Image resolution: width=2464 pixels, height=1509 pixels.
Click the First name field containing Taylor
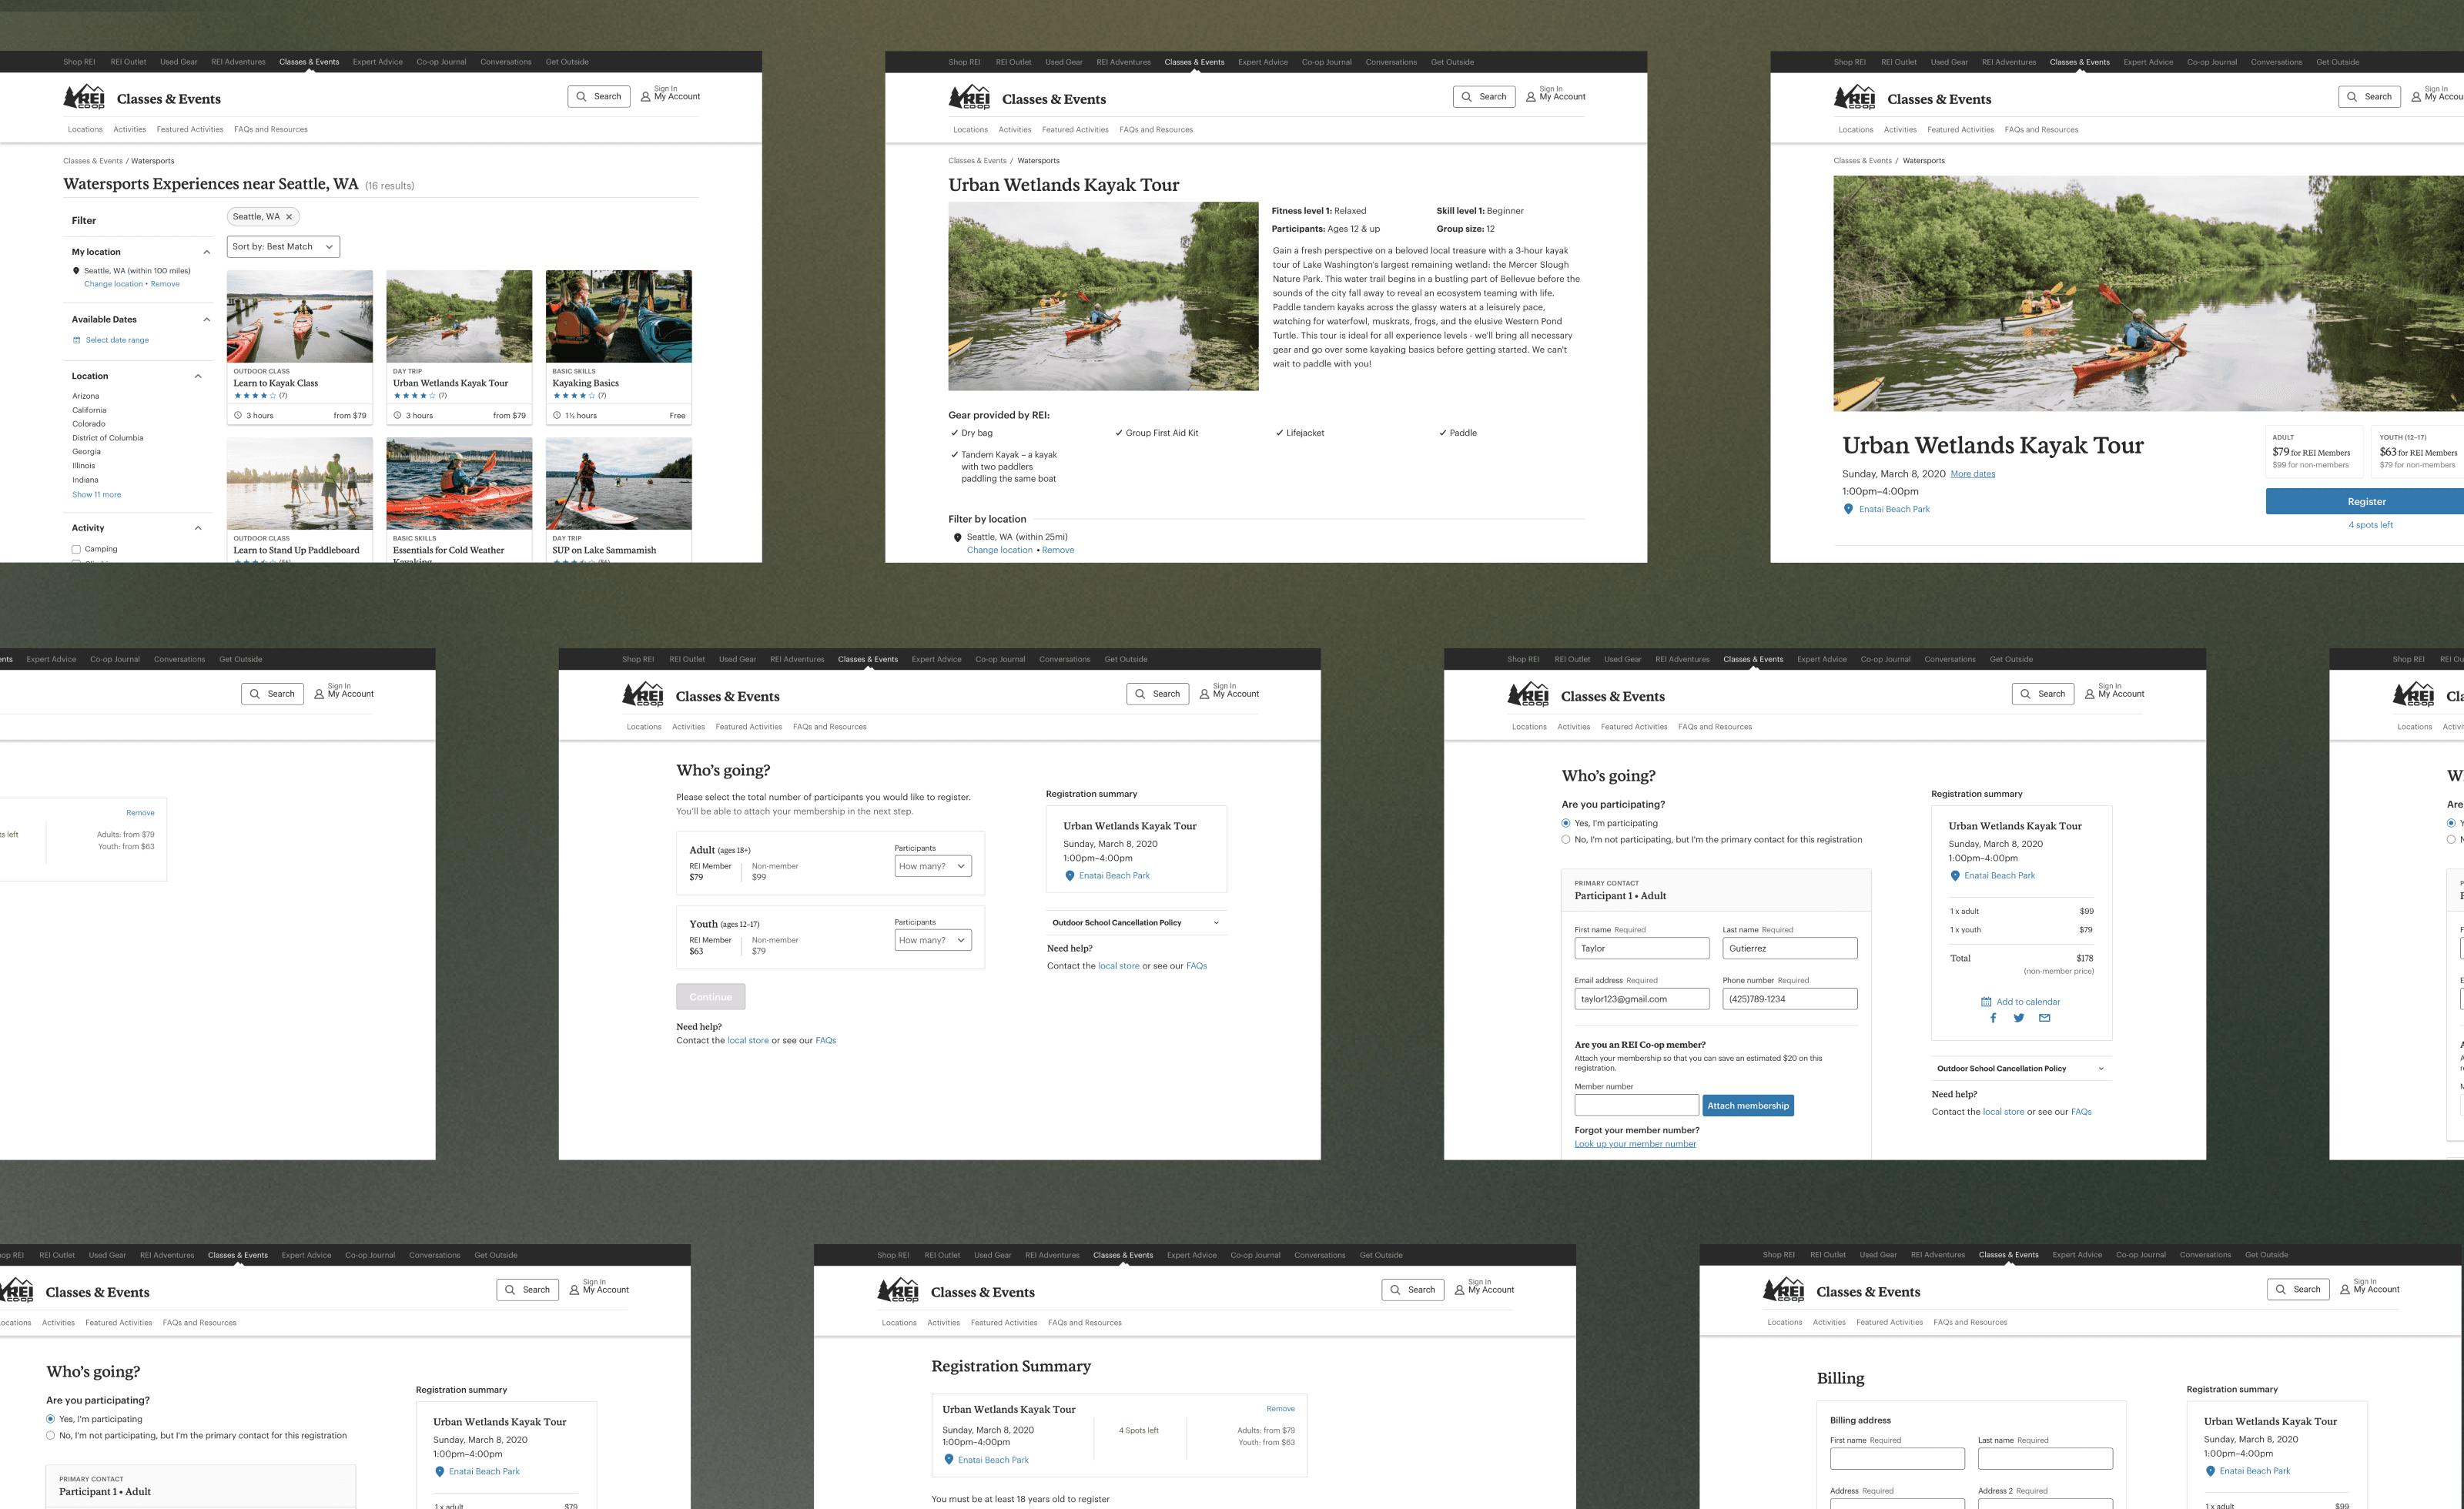click(x=1642, y=949)
